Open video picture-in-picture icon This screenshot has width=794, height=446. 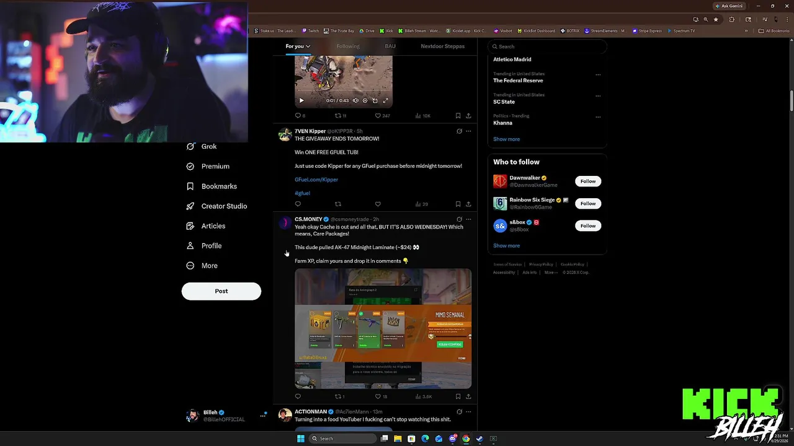[375, 100]
